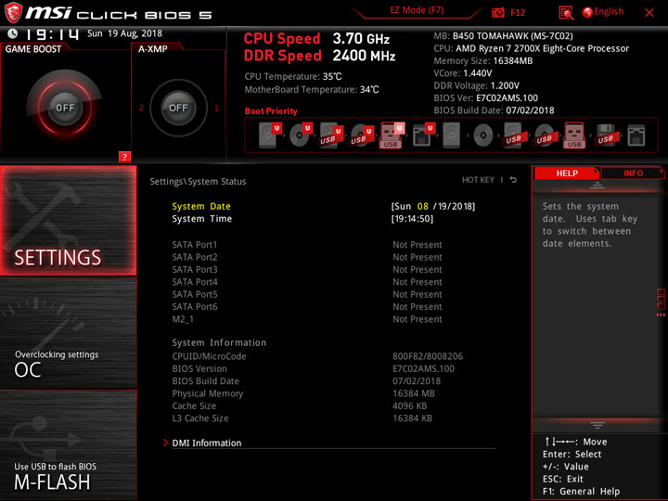Open the SETTINGS section

click(68, 220)
